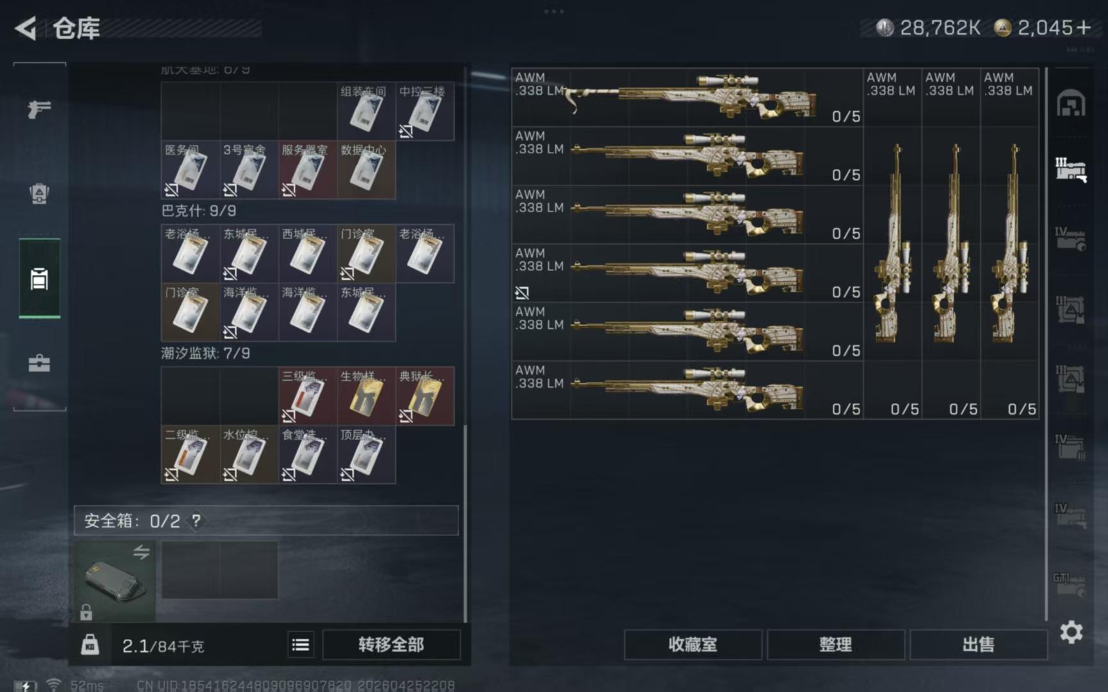Open the 收藏室 collection room
The width and height of the screenshot is (1108, 692).
693,645
